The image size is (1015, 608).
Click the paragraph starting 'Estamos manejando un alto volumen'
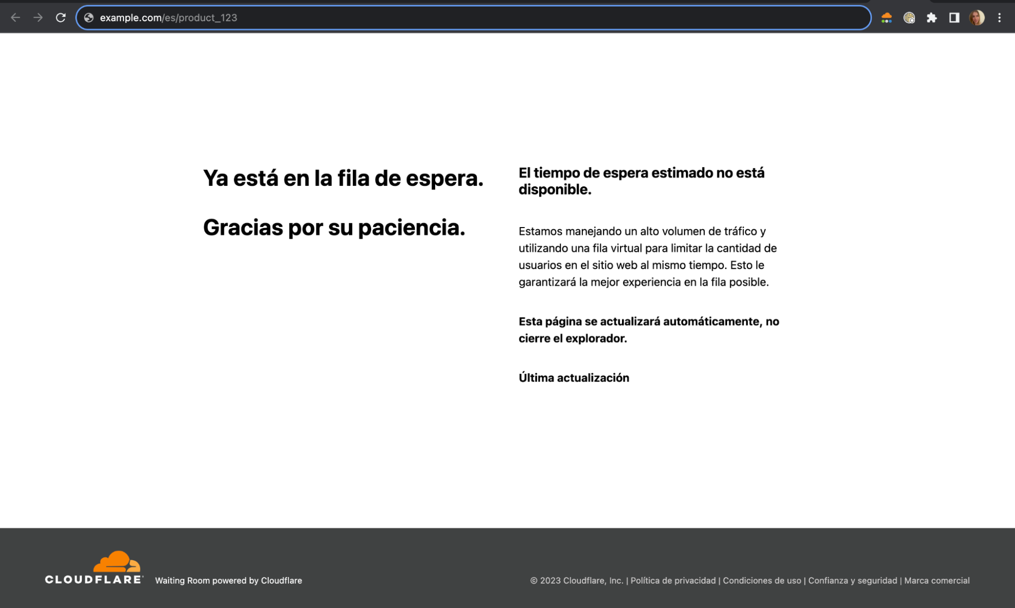[x=647, y=257]
